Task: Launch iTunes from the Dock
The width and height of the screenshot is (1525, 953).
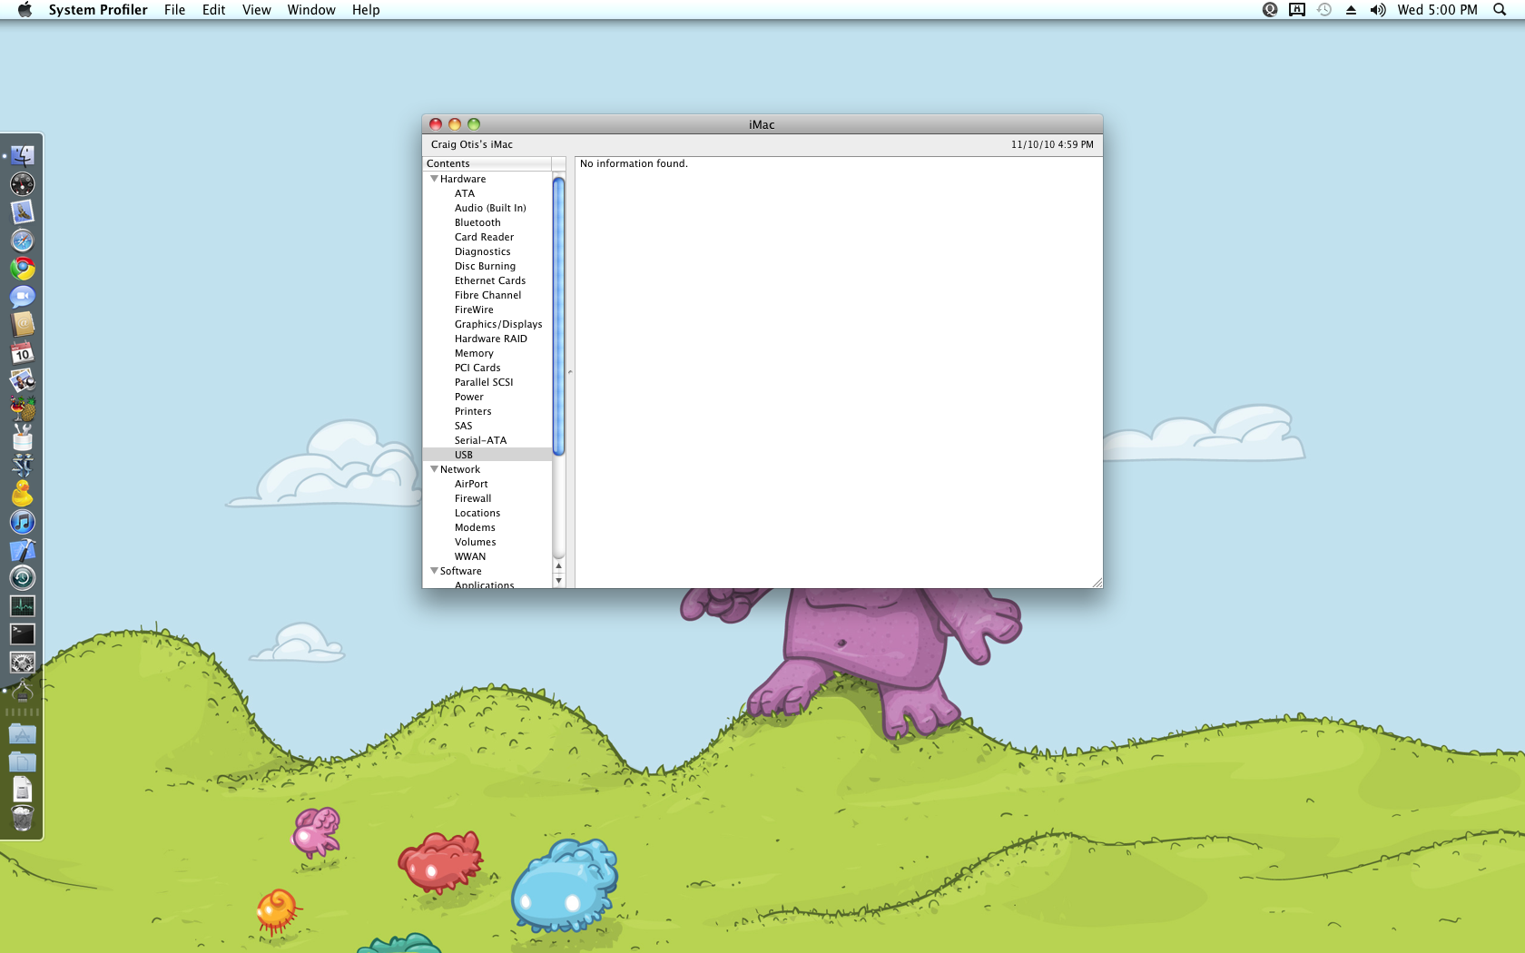Action: (x=22, y=522)
